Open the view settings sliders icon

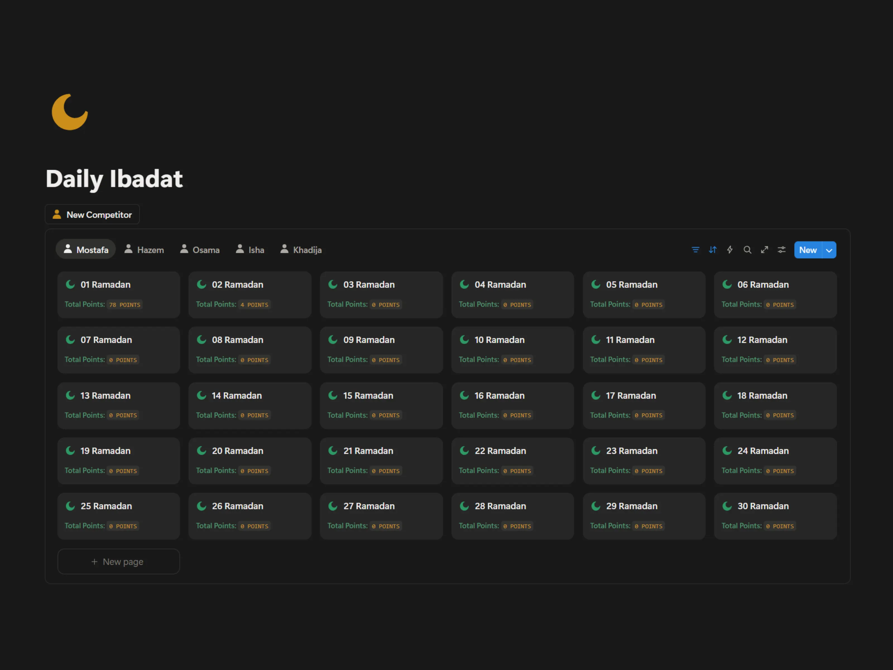[782, 250]
